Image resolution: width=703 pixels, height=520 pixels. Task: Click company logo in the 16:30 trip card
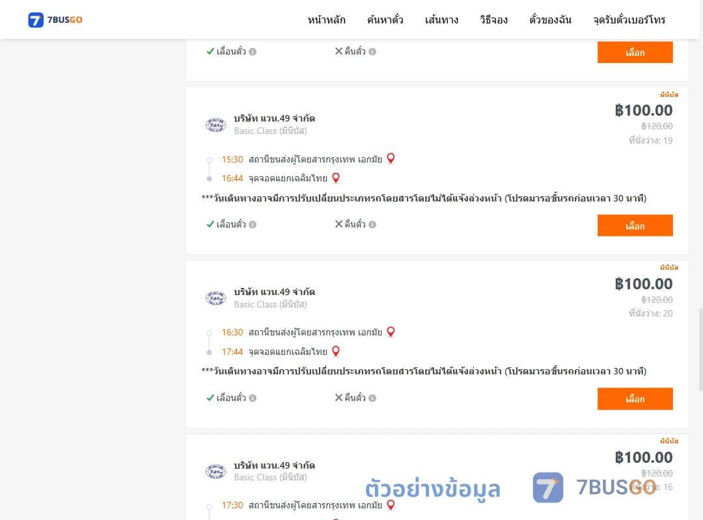[215, 298]
